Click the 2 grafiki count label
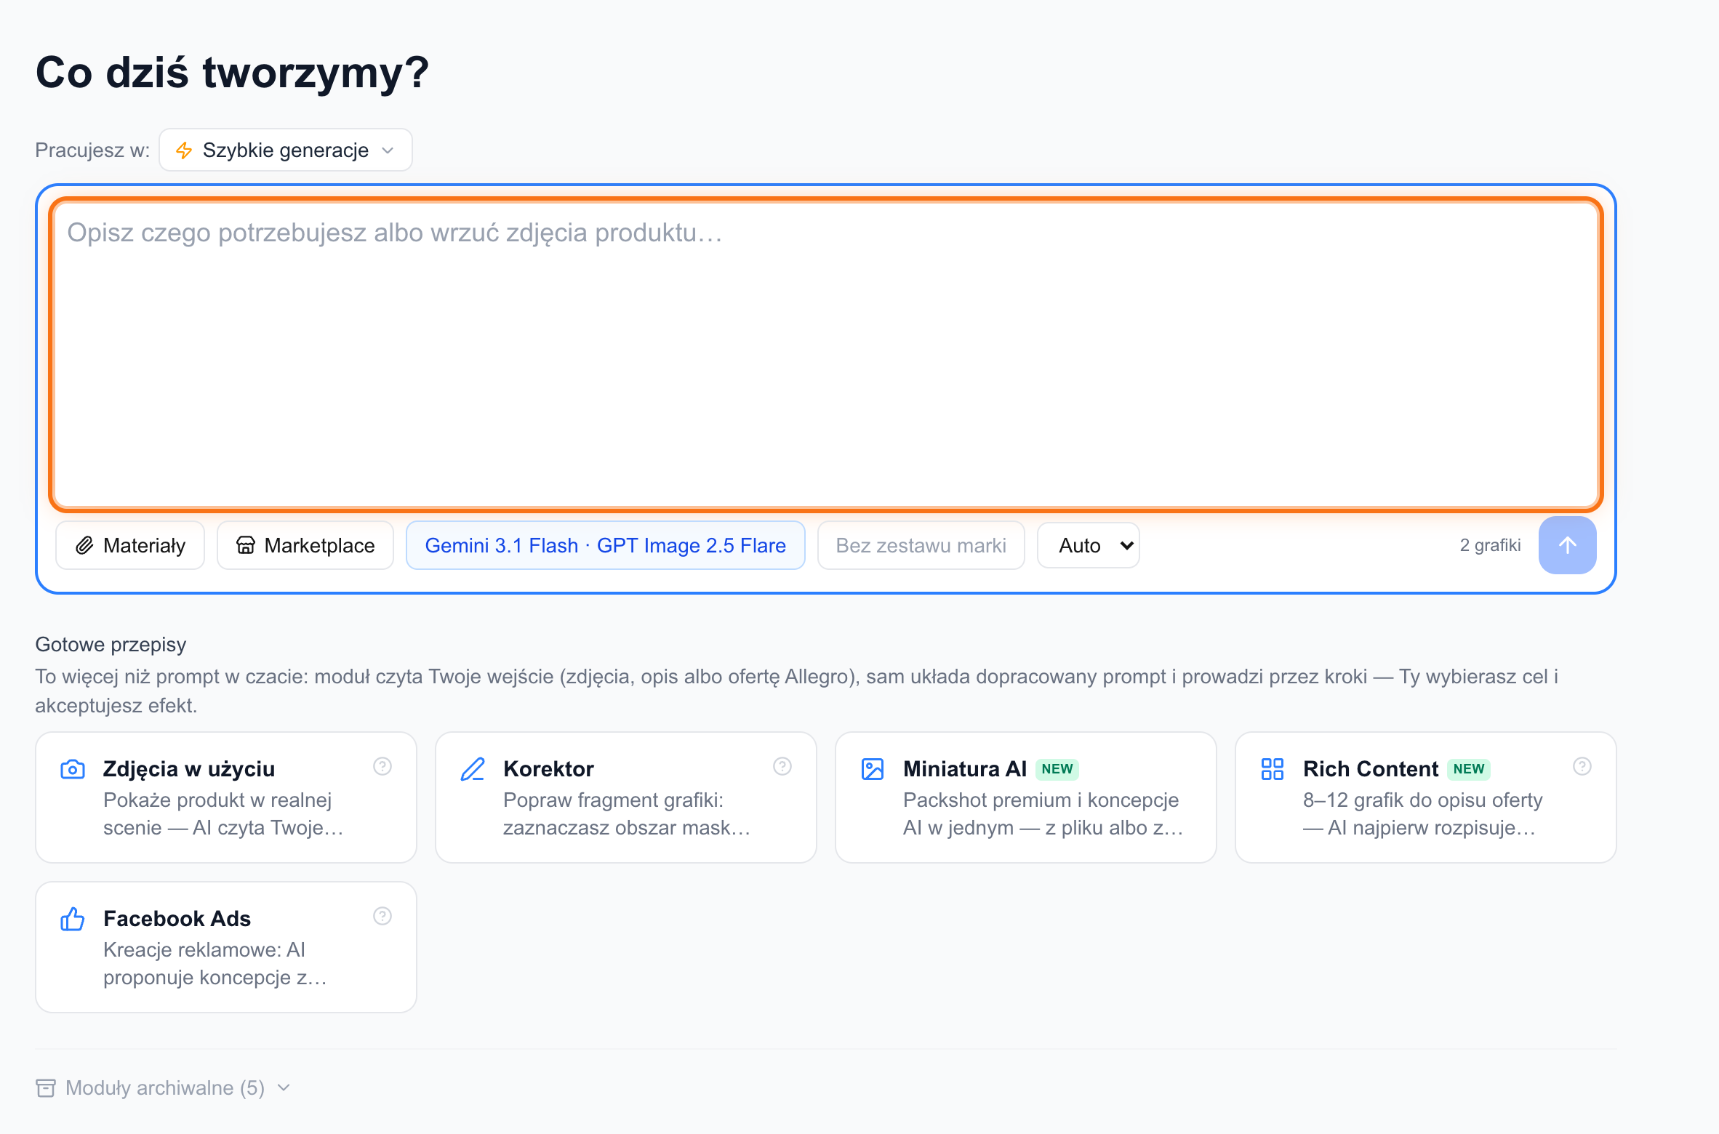 (1490, 545)
